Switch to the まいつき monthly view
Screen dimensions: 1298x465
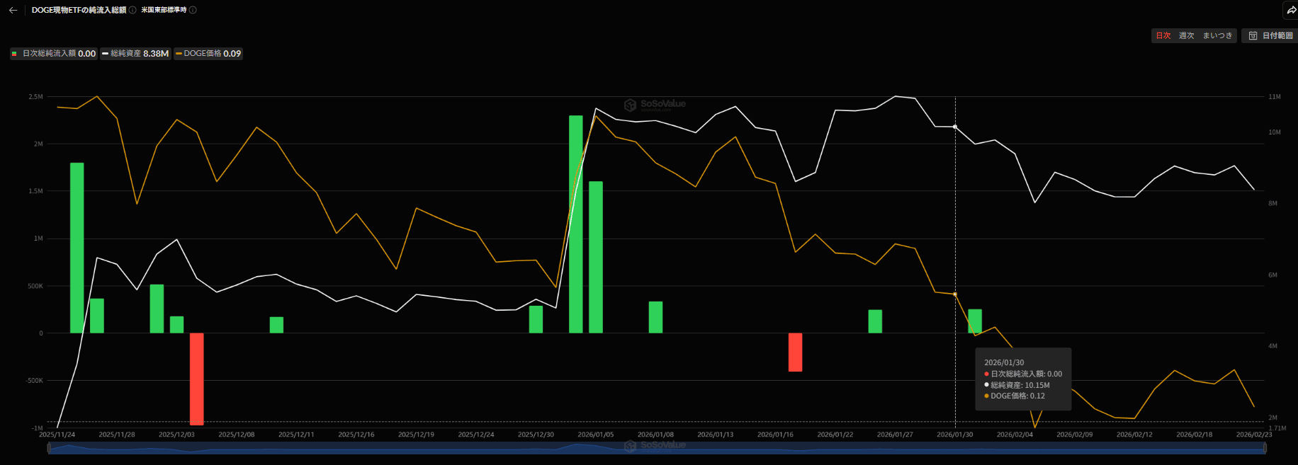(x=1217, y=35)
